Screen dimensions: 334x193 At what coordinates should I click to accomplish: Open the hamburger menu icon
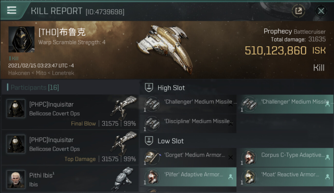coord(12,10)
